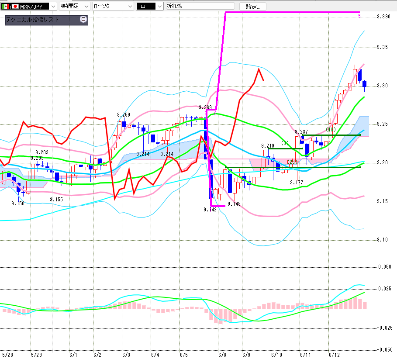Viewport: 397px width, 359px height.
Task: Open the 設定... settings button
Action: [253, 7]
